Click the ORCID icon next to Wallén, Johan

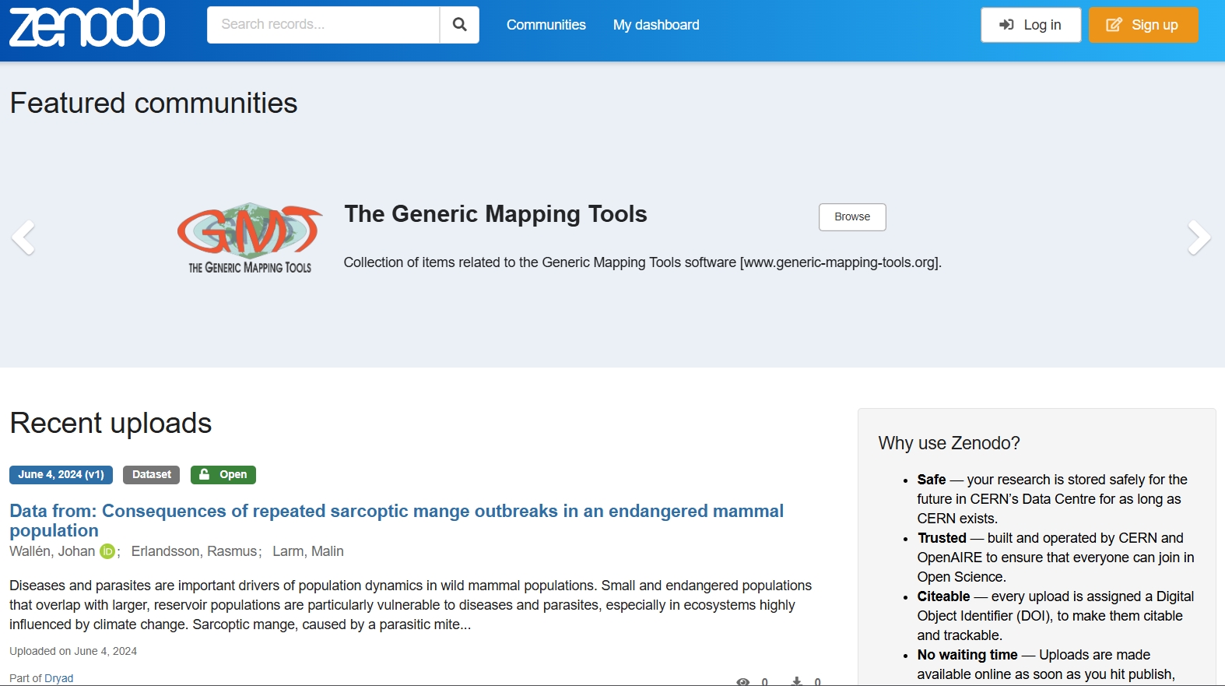click(x=107, y=551)
